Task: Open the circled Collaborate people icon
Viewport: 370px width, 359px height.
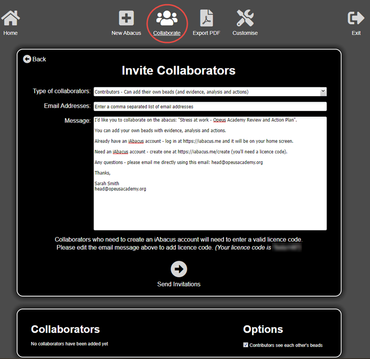Action: [167, 18]
